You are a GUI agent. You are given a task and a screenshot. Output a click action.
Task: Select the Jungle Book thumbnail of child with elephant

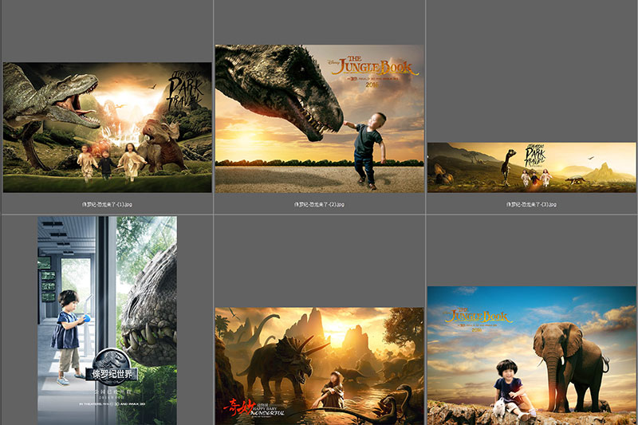coord(531,356)
